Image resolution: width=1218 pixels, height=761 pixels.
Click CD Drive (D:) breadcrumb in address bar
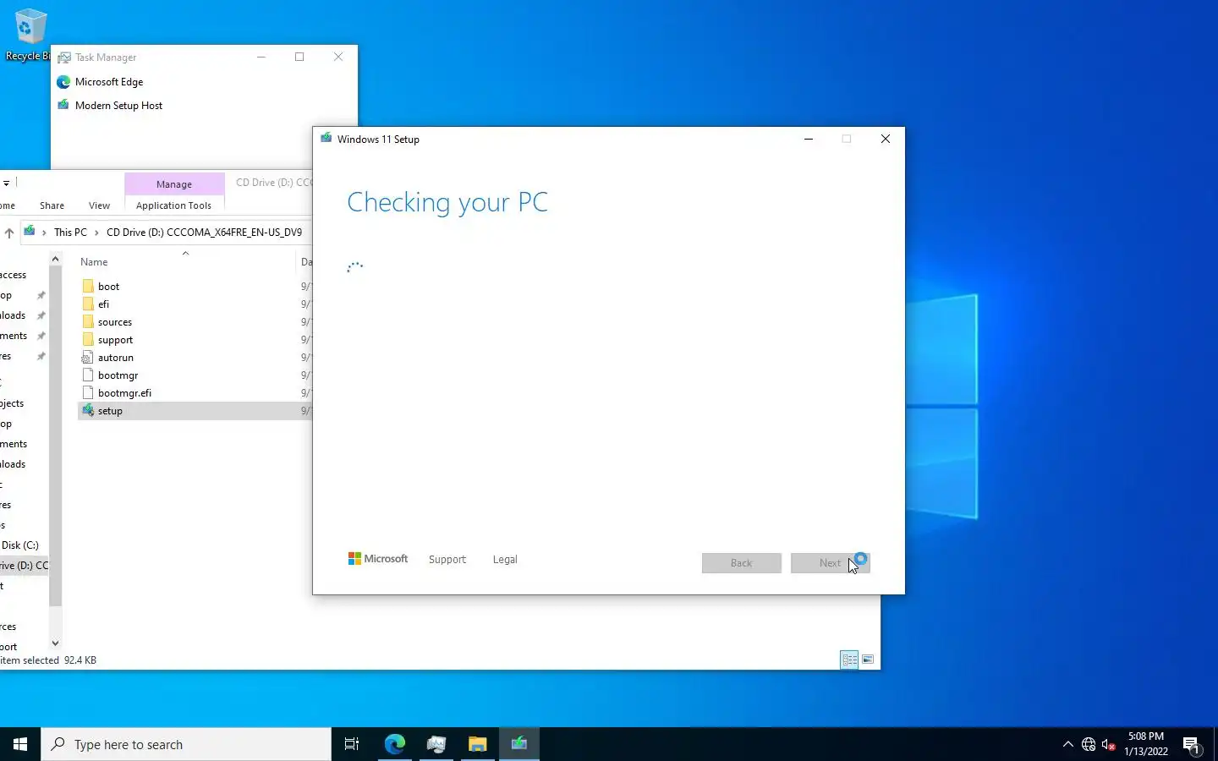coord(204,233)
